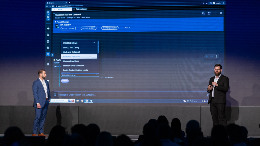This screenshot has width=260, height=146.
Task: Click the BASIC QUERY button
Action: pyautogui.click(x=68, y=28)
